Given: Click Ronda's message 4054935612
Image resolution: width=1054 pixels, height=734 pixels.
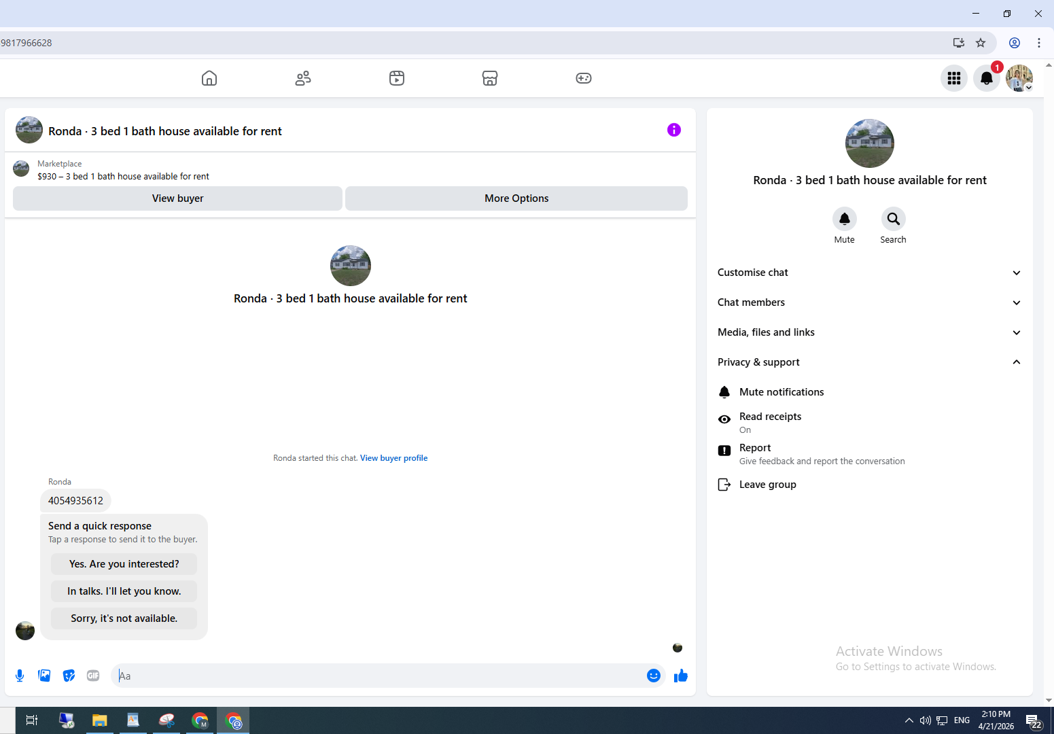Looking at the screenshot, I should pyautogui.click(x=75, y=501).
